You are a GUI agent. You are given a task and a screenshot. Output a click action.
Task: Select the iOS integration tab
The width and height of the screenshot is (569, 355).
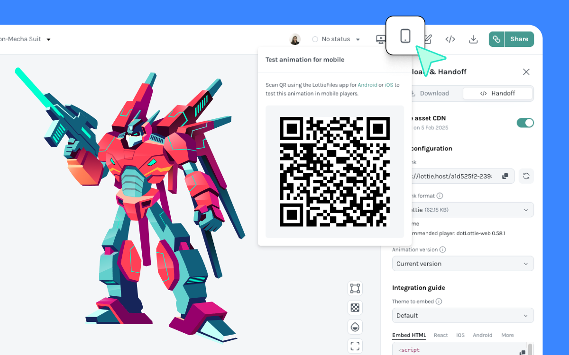(460, 335)
